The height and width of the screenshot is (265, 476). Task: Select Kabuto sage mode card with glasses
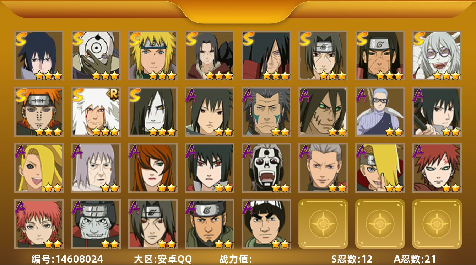tap(437, 55)
